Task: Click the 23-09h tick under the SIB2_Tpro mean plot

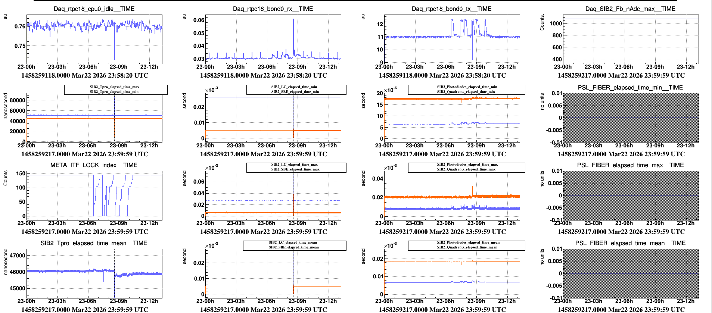Action: 118,301
